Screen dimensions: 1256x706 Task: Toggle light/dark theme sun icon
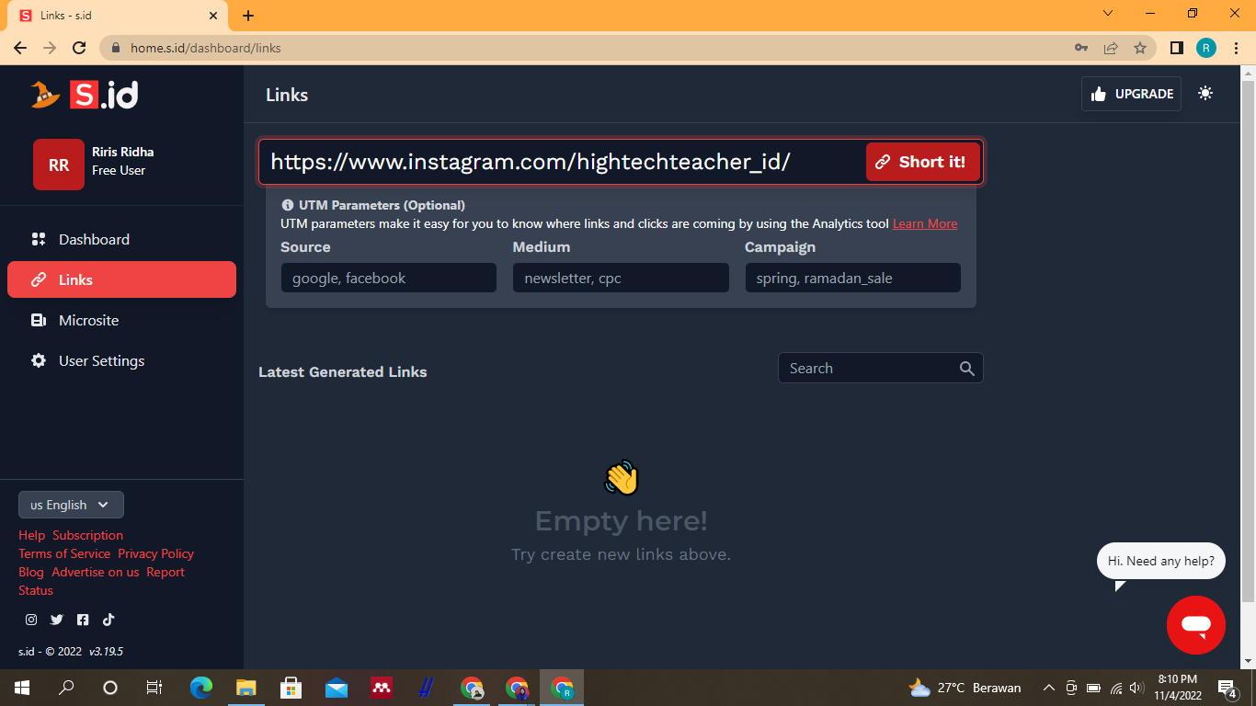coord(1205,94)
